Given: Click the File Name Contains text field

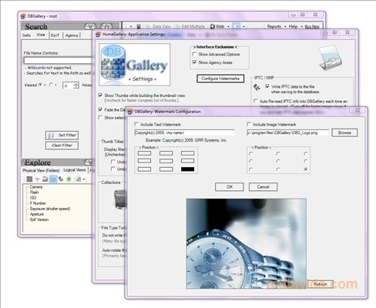Looking at the screenshot, I should 58,60.
